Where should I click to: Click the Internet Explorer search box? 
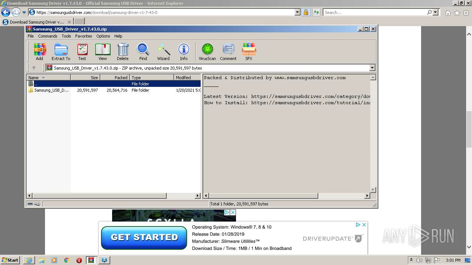pyautogui.click(x=375, y=13)
